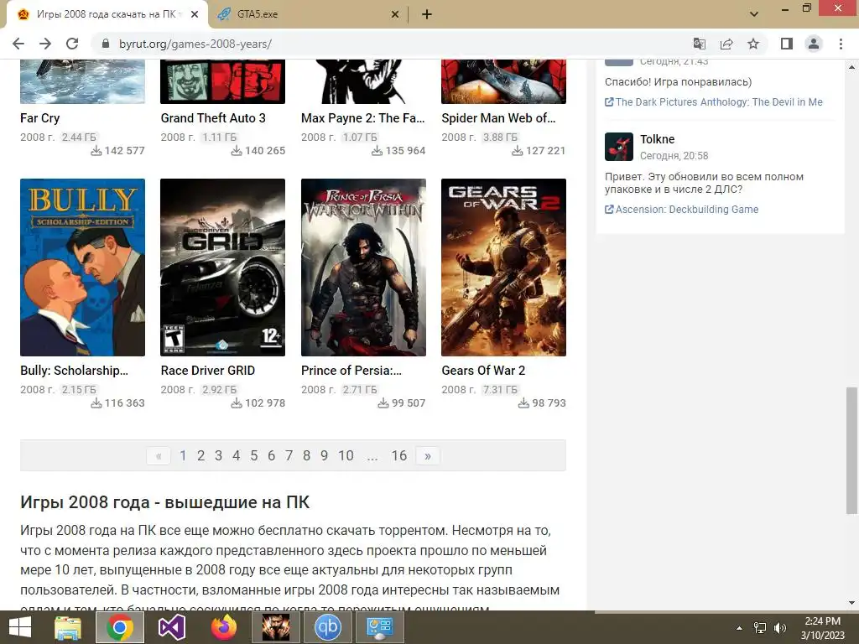This screenshot has width=859, height=644.
Task: Jump to last page 16
Action: point(399,455)
